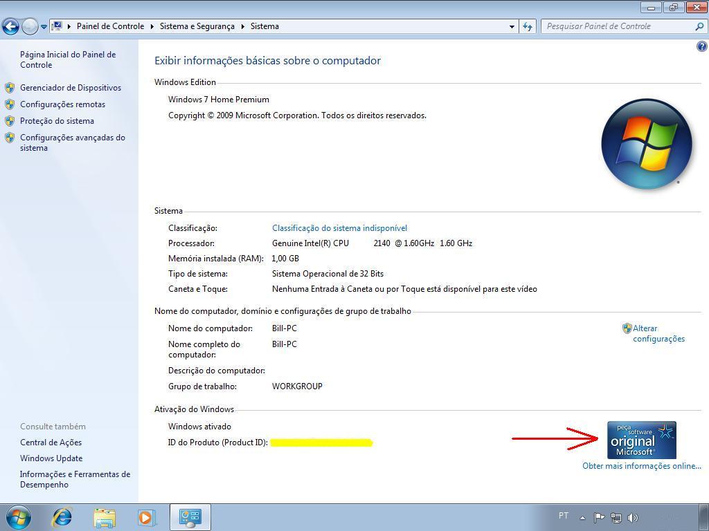The image size is (709, 531).
Task: Click shield icon beside Configurações remotas
Action: pos(10,104)
